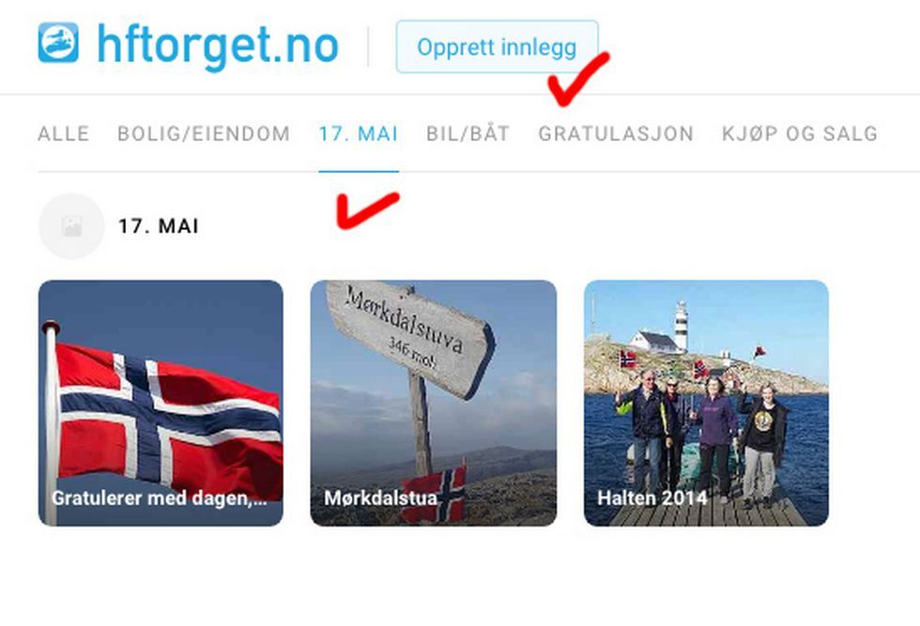Open the 17. MAI tab
Viewport: 920px width, 626px height.
pos(359,134)
